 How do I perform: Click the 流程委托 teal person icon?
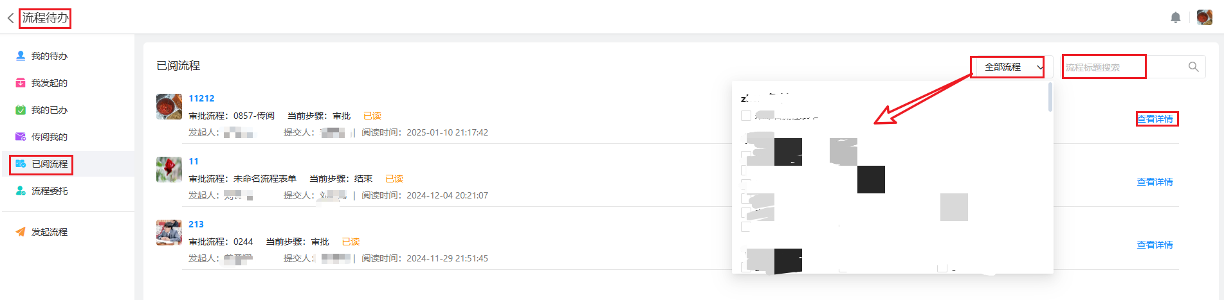coord(21,191)
